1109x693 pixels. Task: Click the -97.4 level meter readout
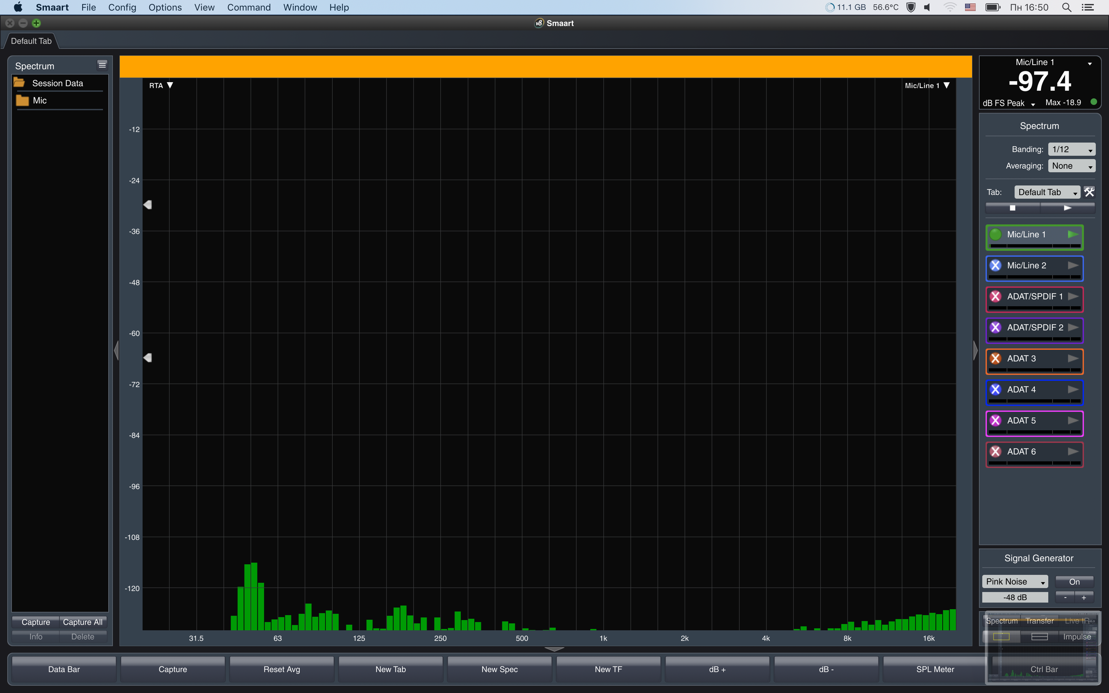tap(1039, 82)
